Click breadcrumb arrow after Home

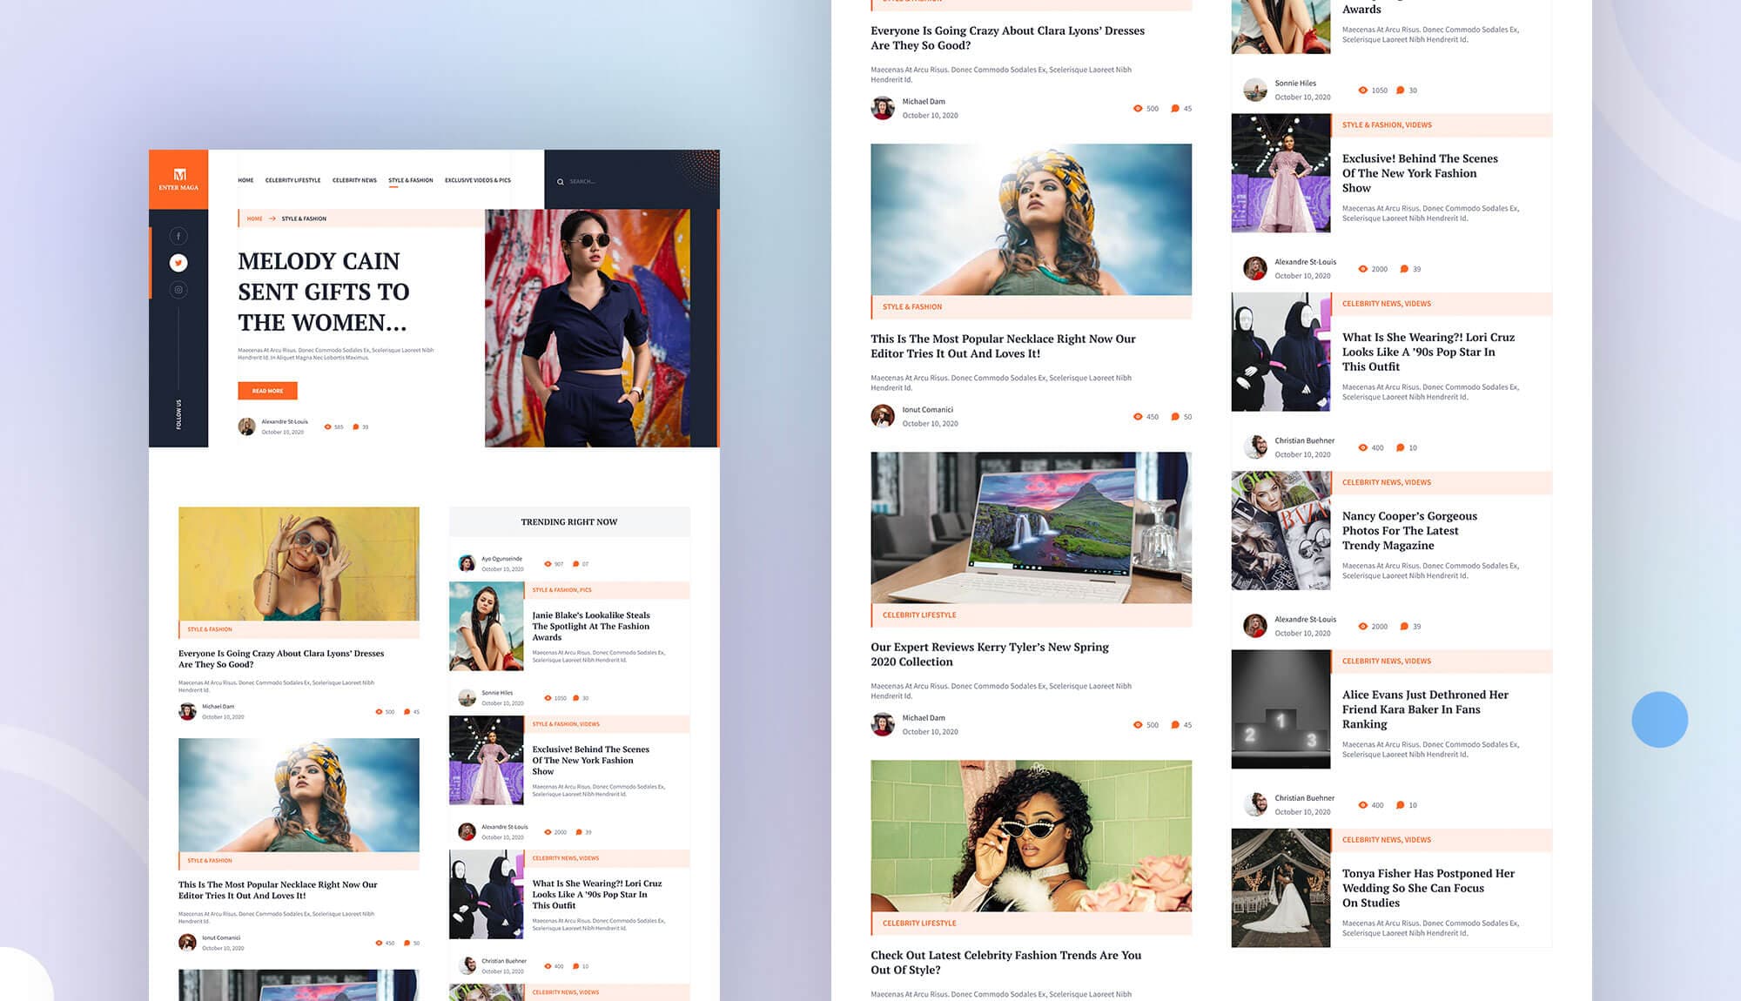[272, 219]
